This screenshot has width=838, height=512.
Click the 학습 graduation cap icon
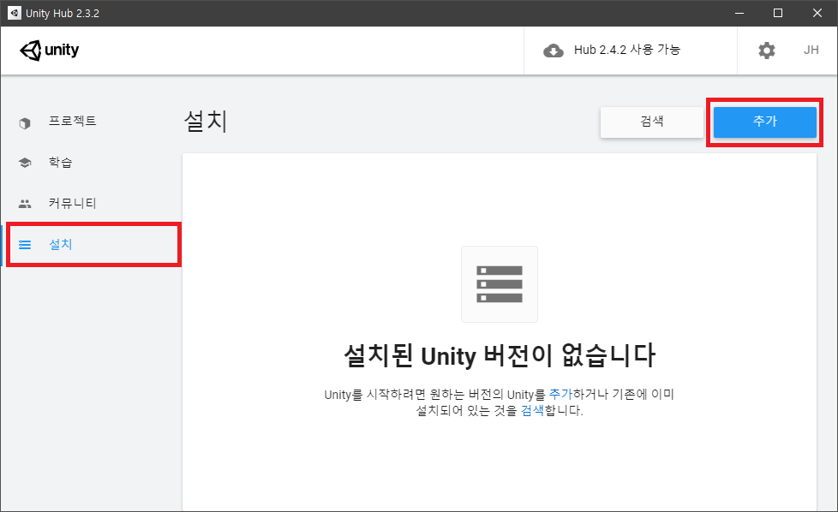pyautogui.click(x=25, y=163)
